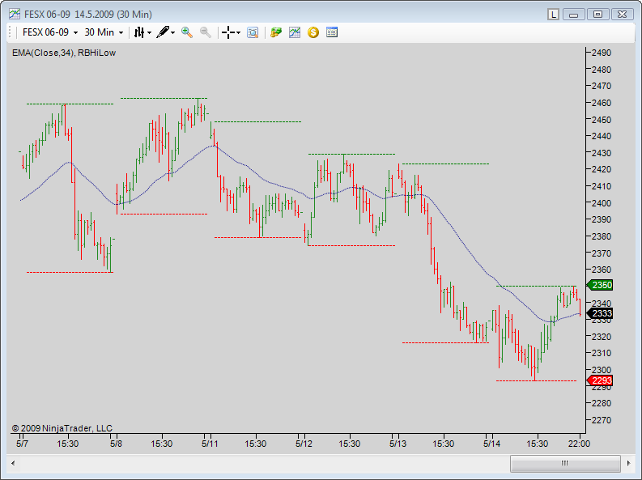Image resolution: width=642 pixels, height=480 pixels.
Task: Select the drawing pencil tool
Action: point(163,32)
